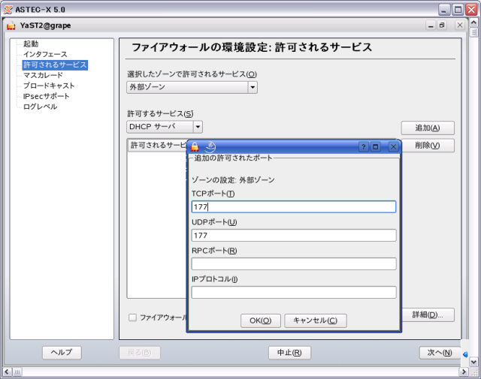Toggle the ファイアウォール checkbox
Screen dimensions: 481x379
coord(132,317)
